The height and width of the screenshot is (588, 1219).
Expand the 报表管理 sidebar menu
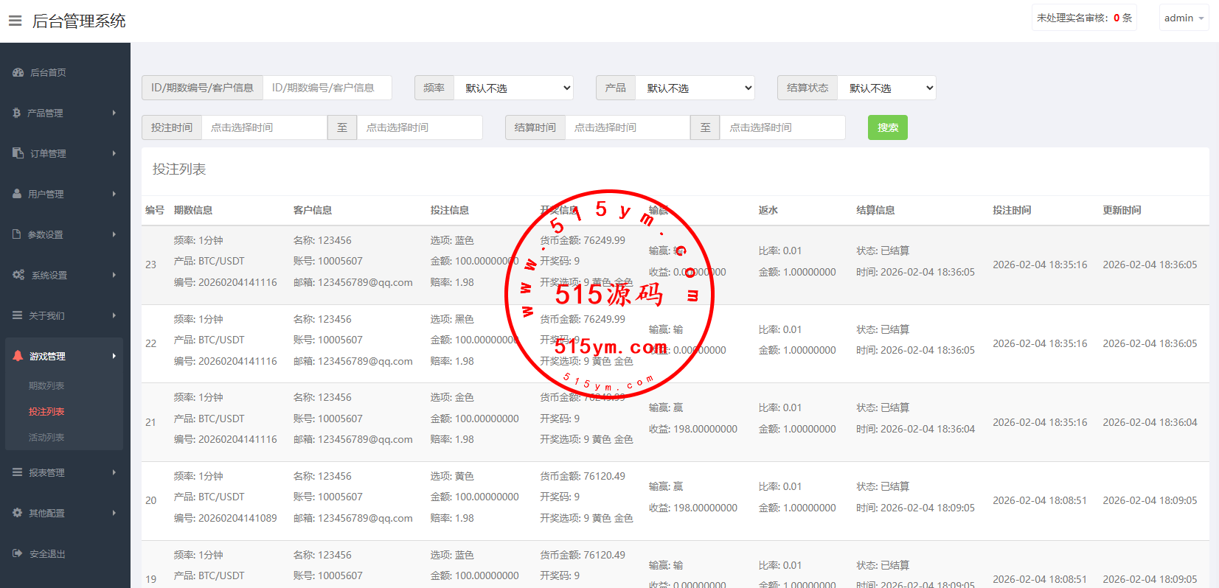(64, 472)
